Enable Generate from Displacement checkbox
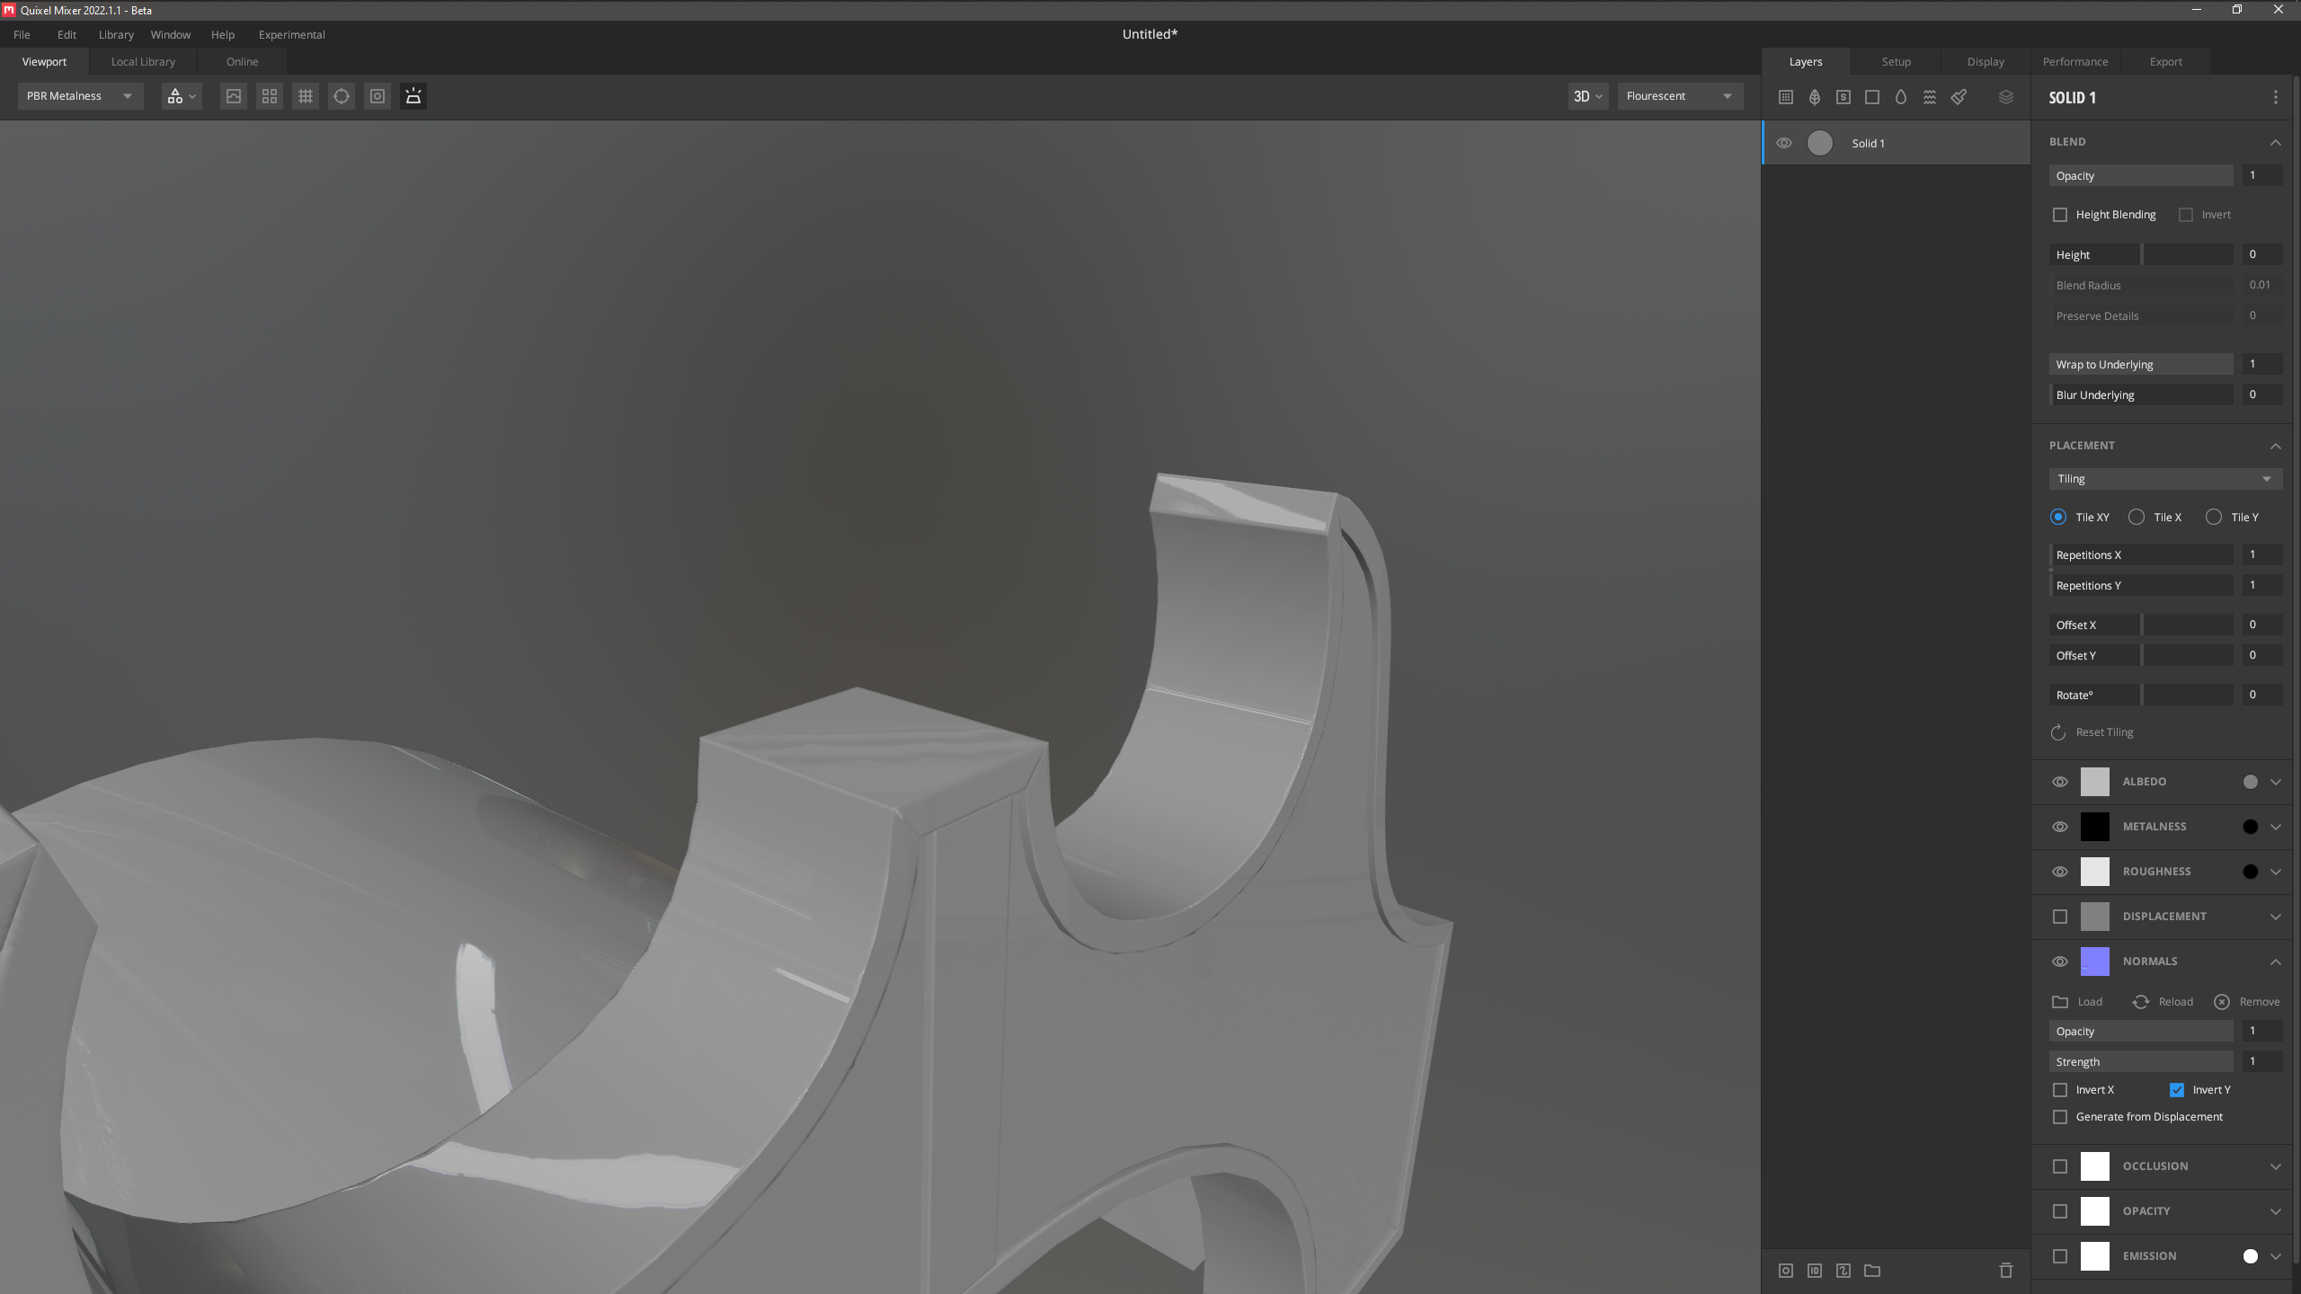Screen dimensions: 2301x1294 click(2060, 1117)
